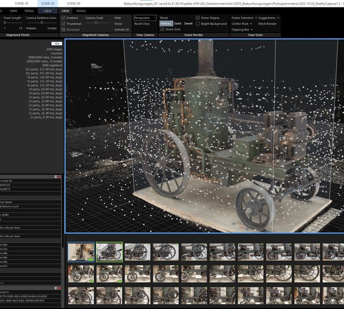Viewport: 344px width, 309px height.
Task: Switch render mode to Sweet
Action: tap(188, 23)
